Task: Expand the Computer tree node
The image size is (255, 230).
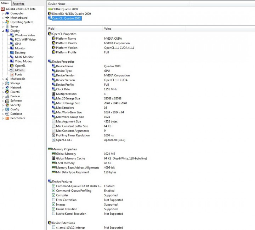Action: pos(3,14)
